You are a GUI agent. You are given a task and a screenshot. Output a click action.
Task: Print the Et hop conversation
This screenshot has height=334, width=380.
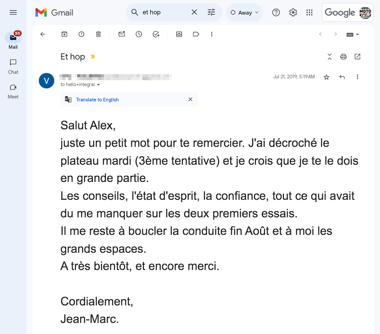(343, 57)
